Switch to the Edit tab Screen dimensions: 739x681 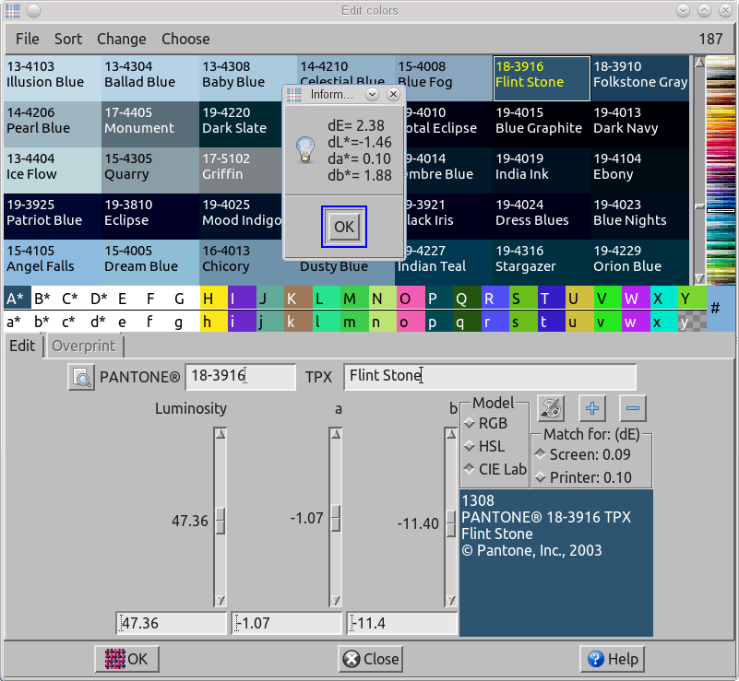click(22, 346)
